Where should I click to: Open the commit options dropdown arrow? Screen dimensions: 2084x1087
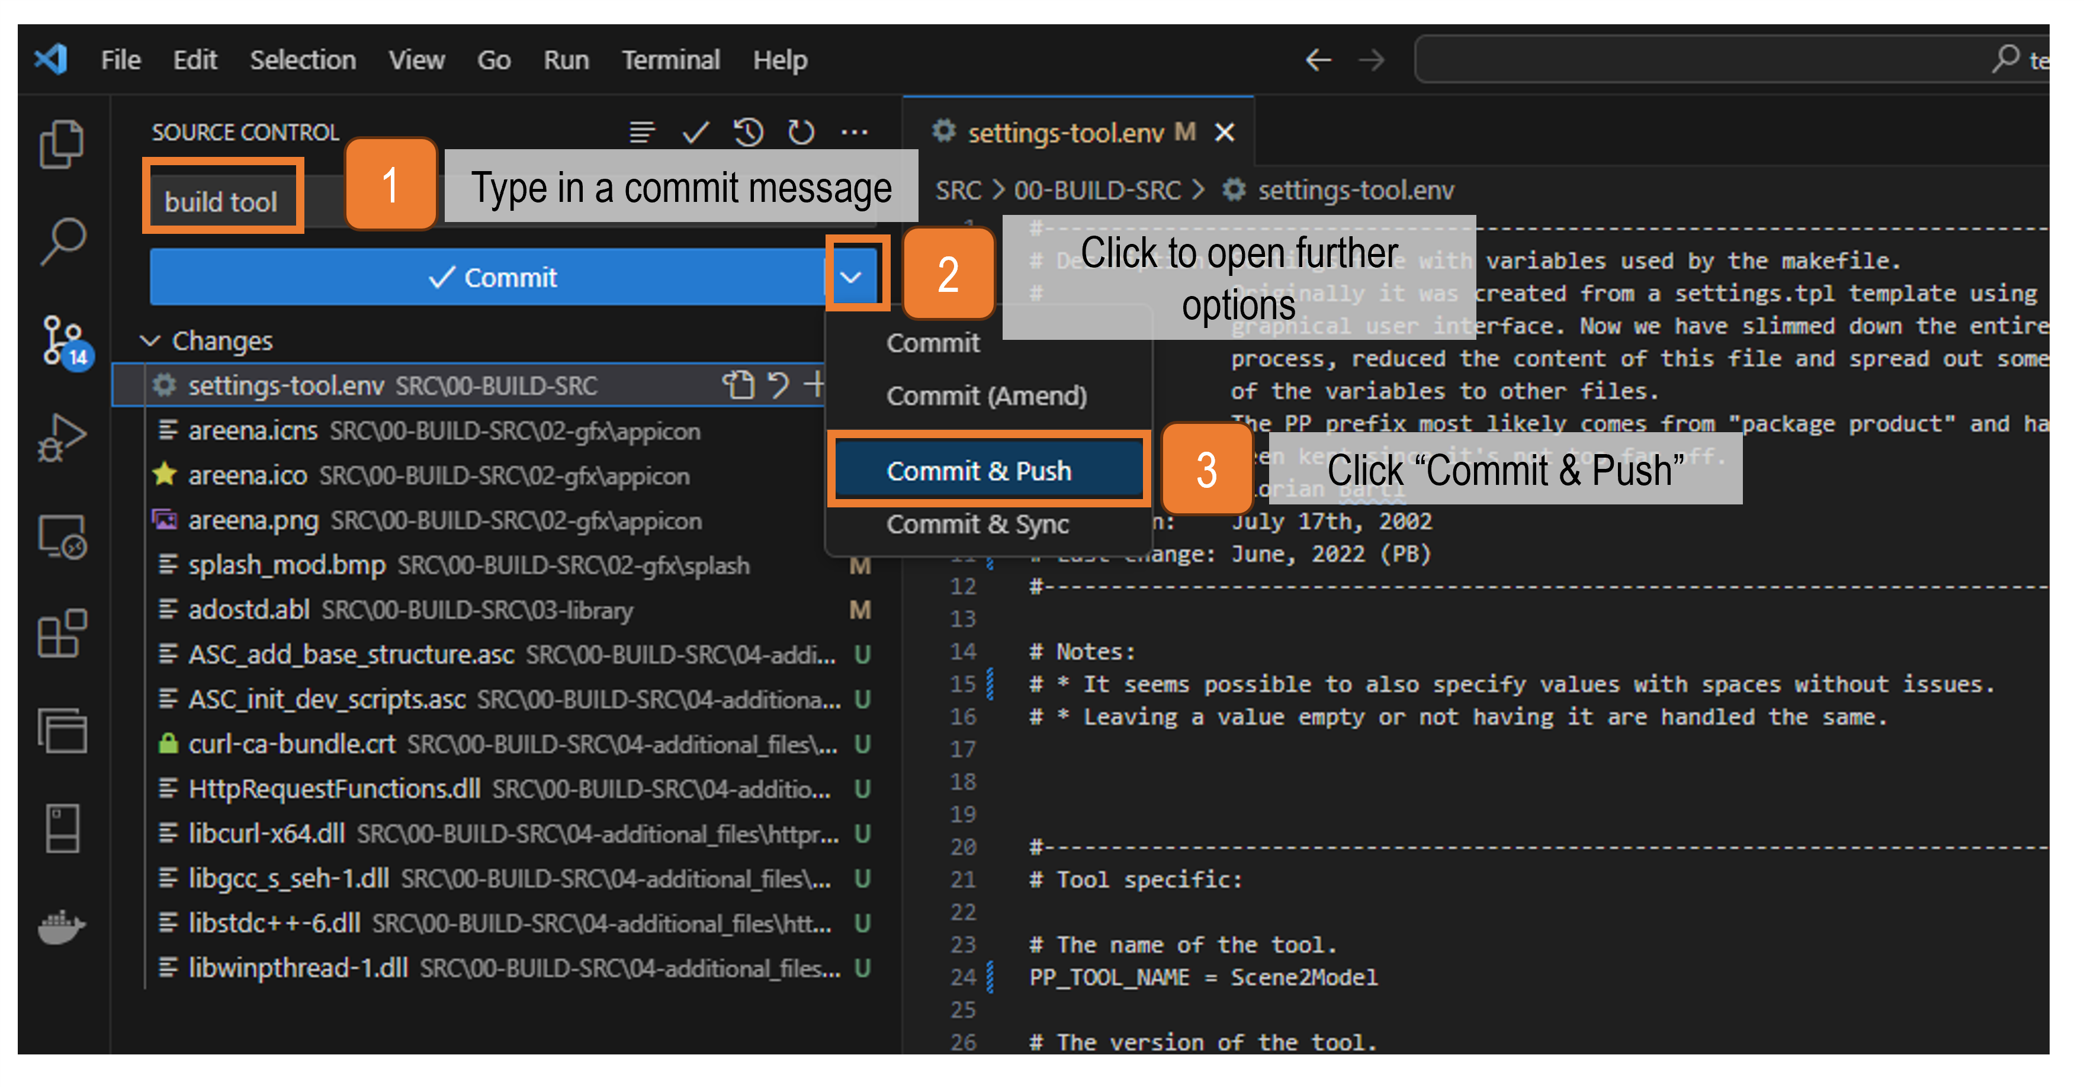(x=851, y=278)
